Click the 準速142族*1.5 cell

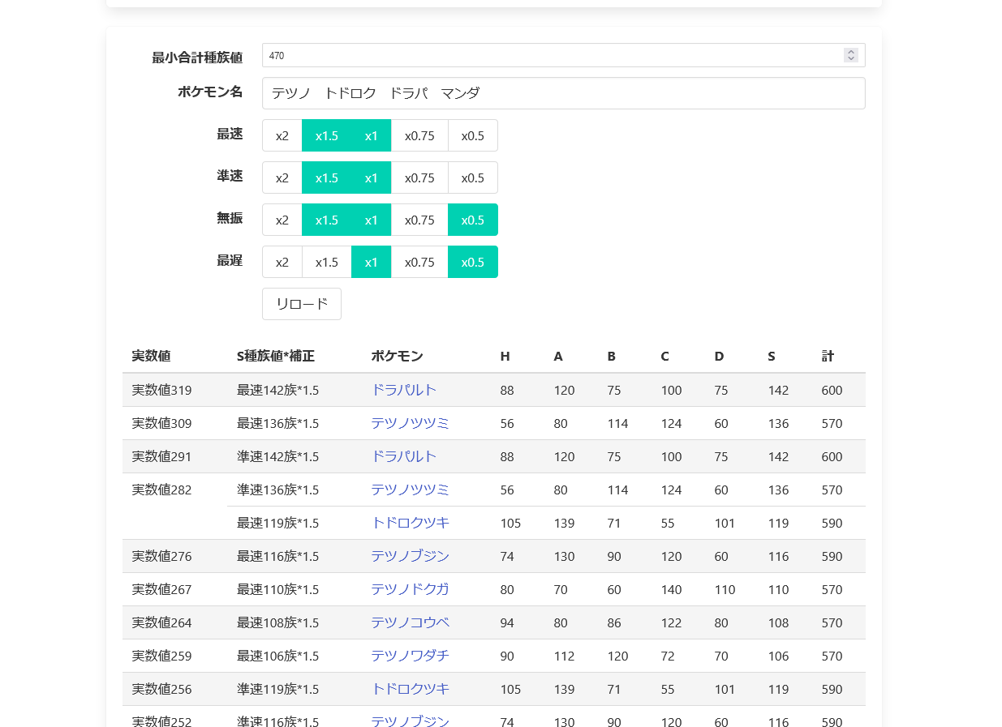[294, 456]
